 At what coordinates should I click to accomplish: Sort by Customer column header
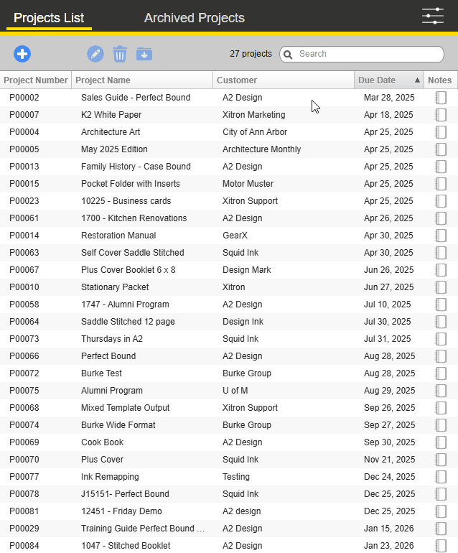coord(284,80)
